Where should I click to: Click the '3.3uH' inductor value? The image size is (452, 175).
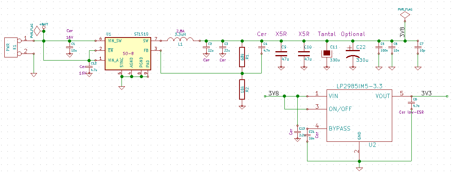pyautogui.click(x=180, y=35)
